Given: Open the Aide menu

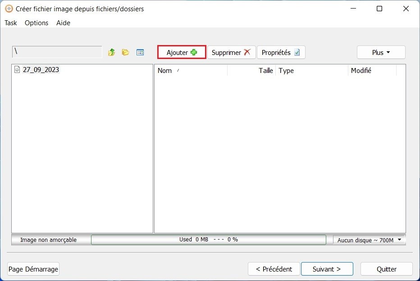Looking at the screenshot, I should pos(63,23).
